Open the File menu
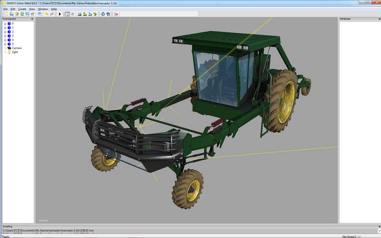The width and height of the screenshot is (381, 238). pos(5,9)
